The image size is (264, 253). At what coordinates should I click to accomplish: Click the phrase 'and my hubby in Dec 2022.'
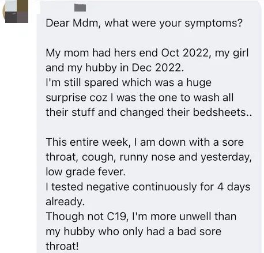[x=115, y=68]
